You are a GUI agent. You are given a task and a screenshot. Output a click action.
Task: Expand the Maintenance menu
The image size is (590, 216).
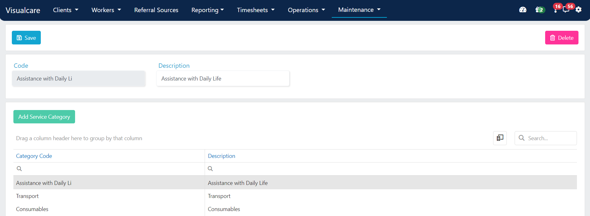point(359,10)
